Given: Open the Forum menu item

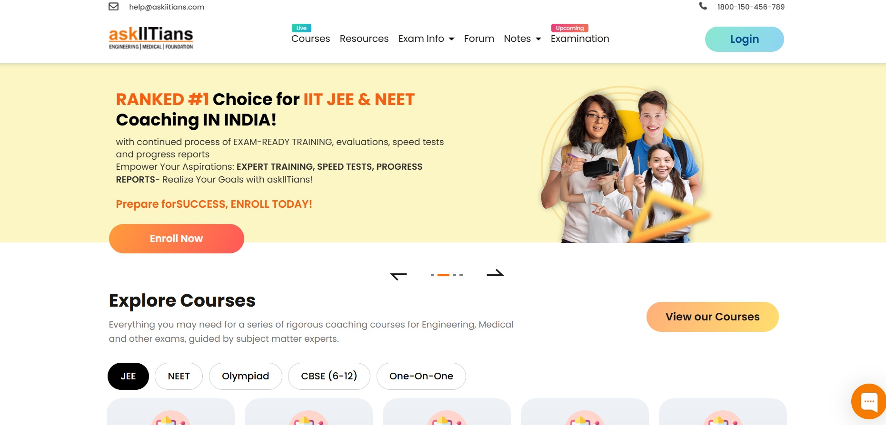Looking at the screenshot, I should (479, 39).
